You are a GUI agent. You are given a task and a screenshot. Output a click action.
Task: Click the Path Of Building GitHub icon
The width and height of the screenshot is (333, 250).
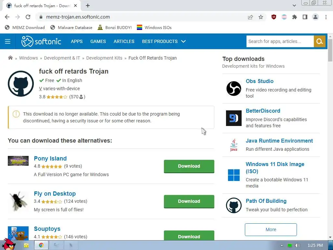point(233,205)
